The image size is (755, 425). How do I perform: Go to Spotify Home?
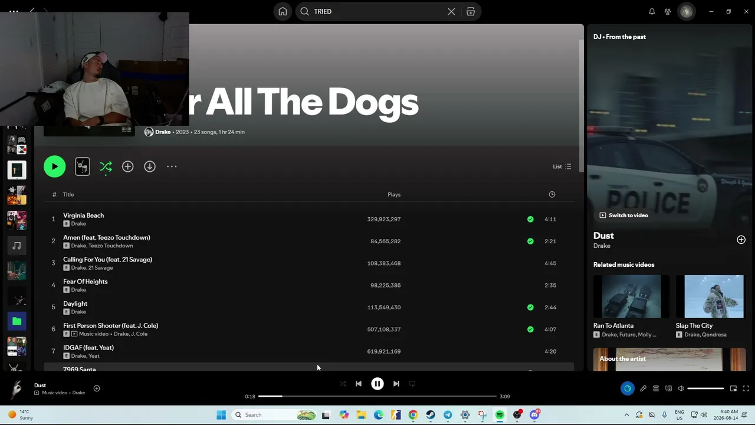tap(283, 11)
